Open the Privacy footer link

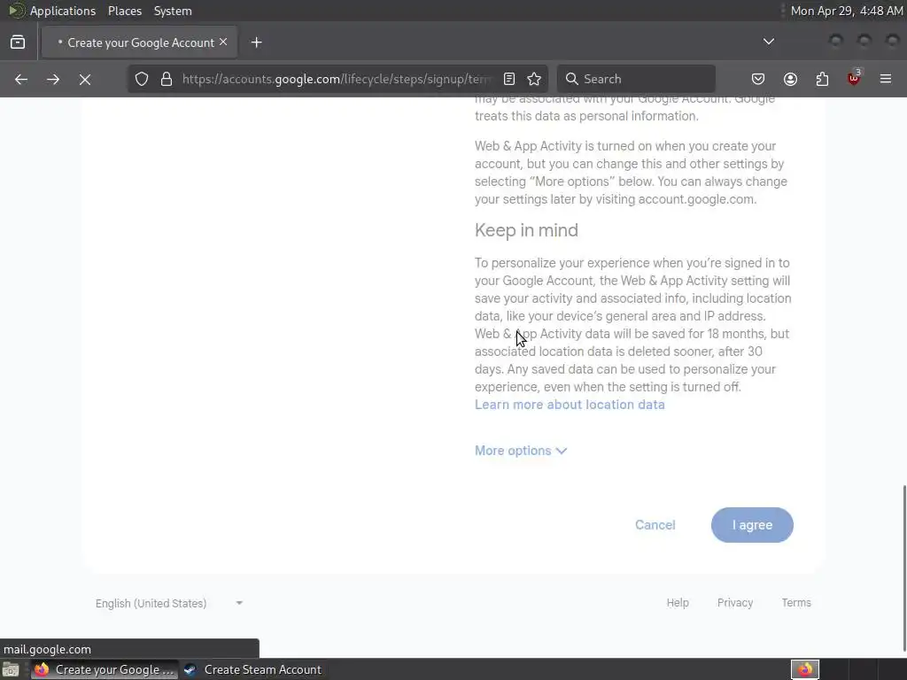pyautogui.click(x=735, y=602)
